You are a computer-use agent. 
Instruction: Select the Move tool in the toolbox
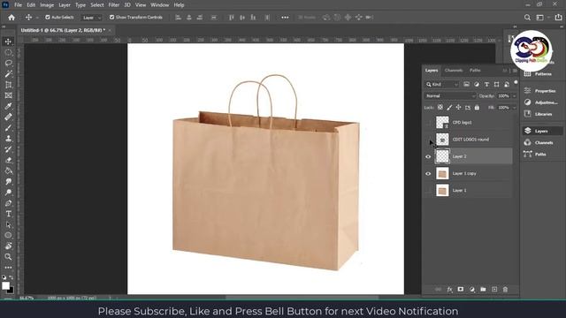click(8, 42)
